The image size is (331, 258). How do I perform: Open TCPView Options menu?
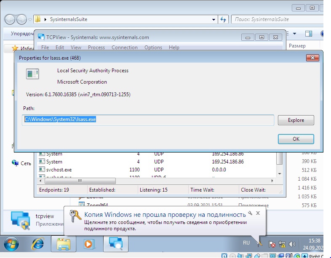click(x=153, y=47)
